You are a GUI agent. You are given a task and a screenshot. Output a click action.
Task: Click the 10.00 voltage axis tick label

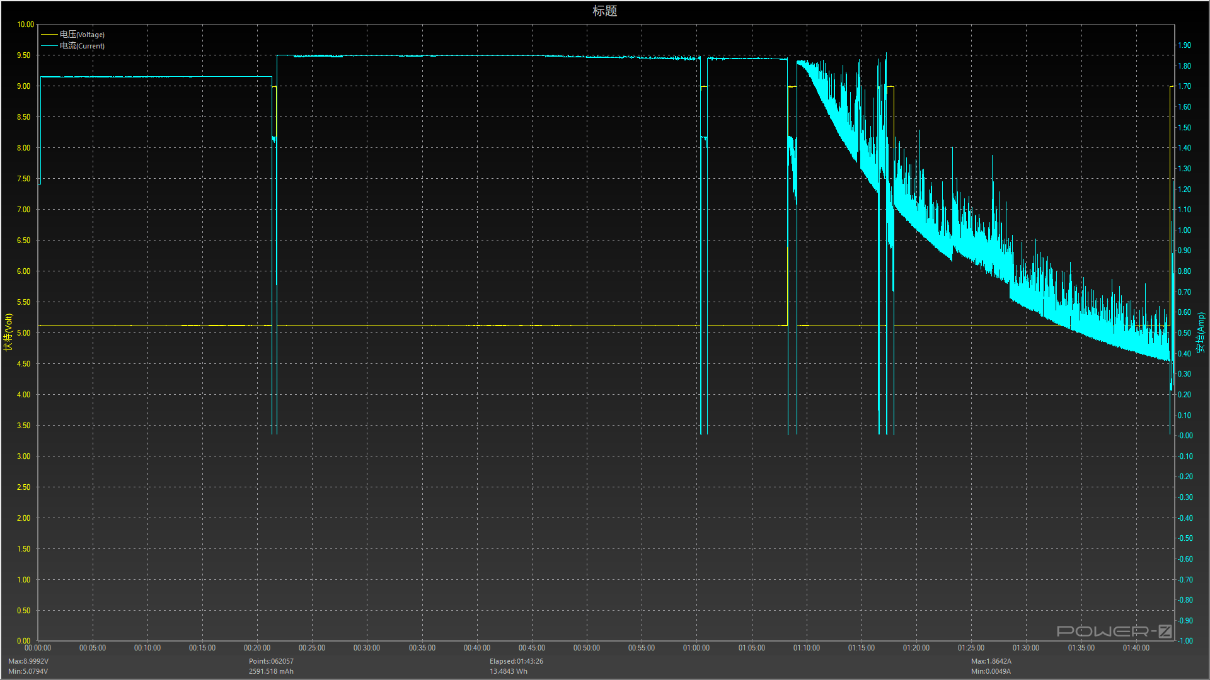click(x=25, y=25)
